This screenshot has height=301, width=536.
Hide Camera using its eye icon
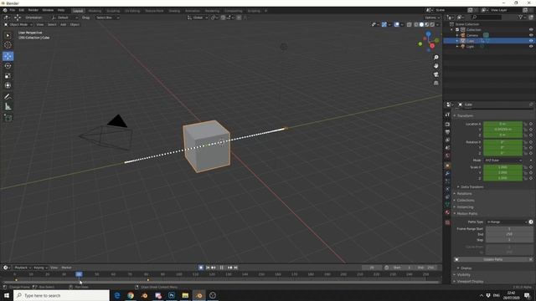531,35
